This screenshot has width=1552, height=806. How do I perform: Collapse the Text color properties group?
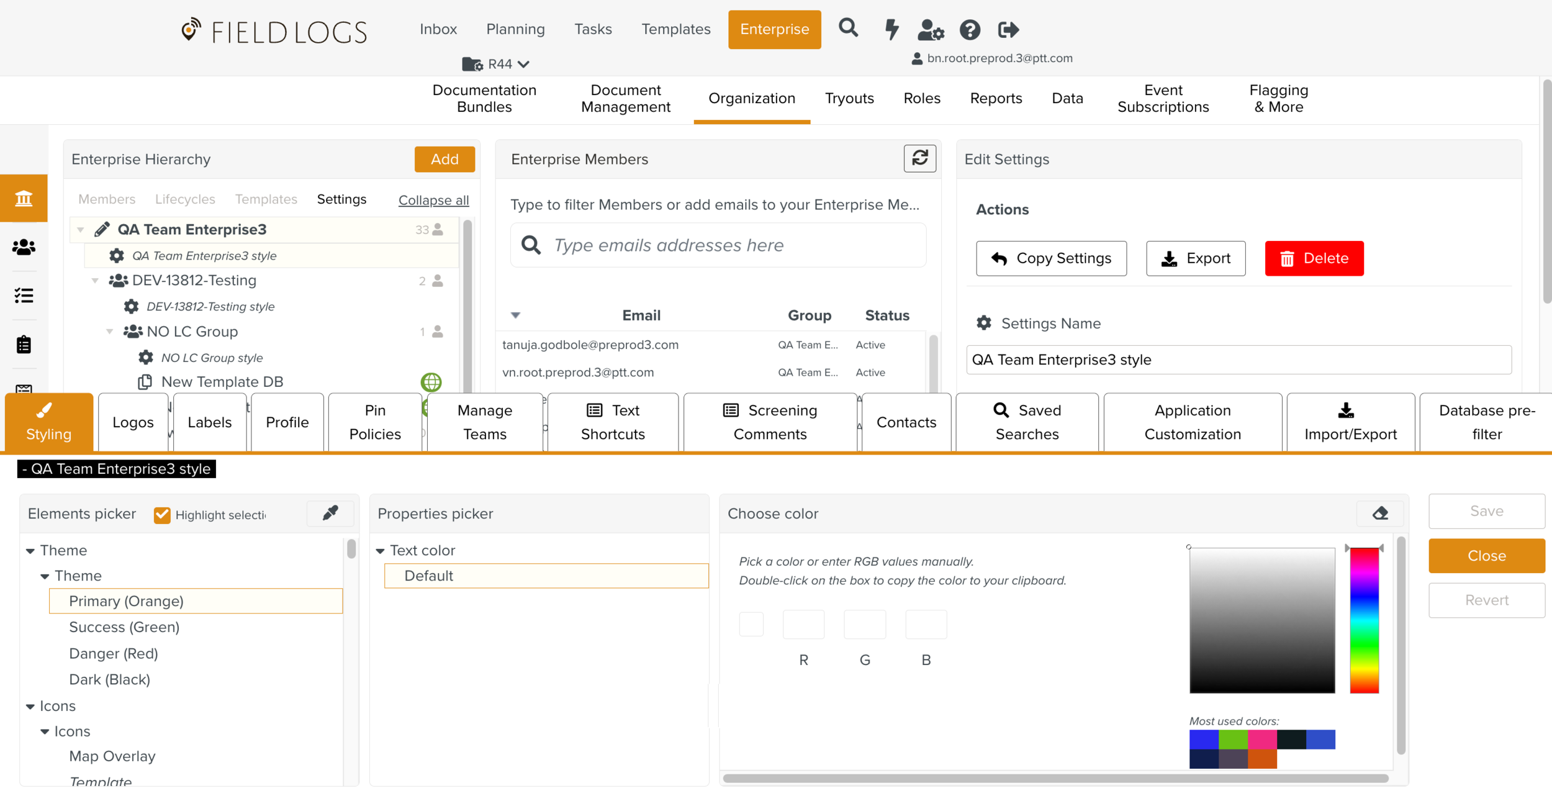(381, 551)
